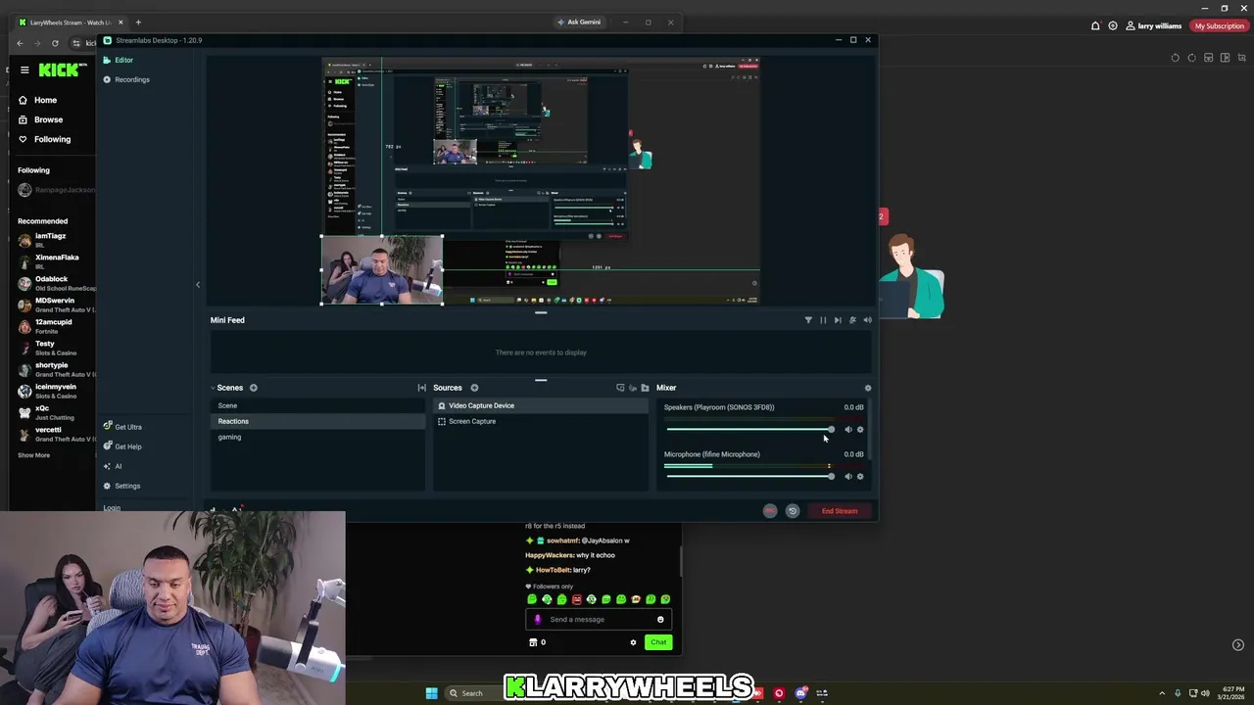Screen dimensions: 1254x705
Task: Click the source folder add icon in Sources
Action: 645,388
